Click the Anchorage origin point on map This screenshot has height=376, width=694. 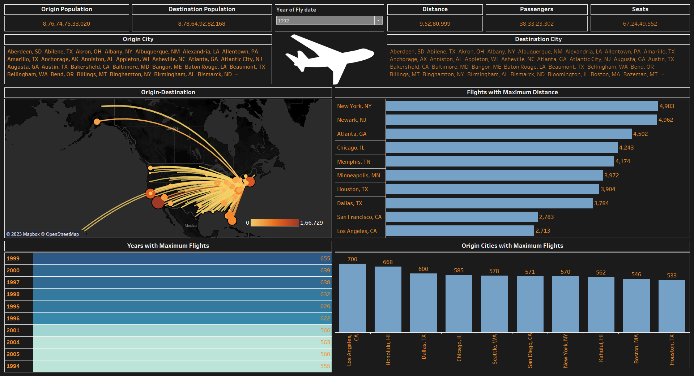97,122
